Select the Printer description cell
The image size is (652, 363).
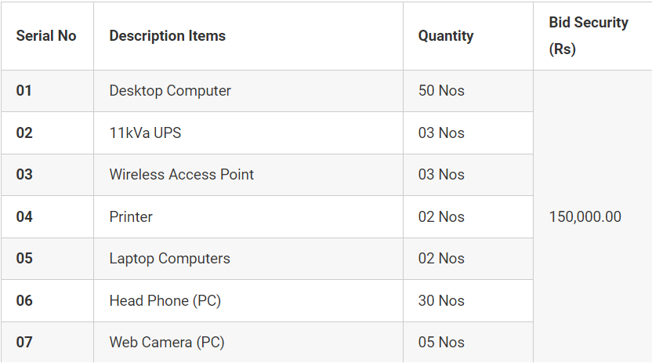coord(131,217)
